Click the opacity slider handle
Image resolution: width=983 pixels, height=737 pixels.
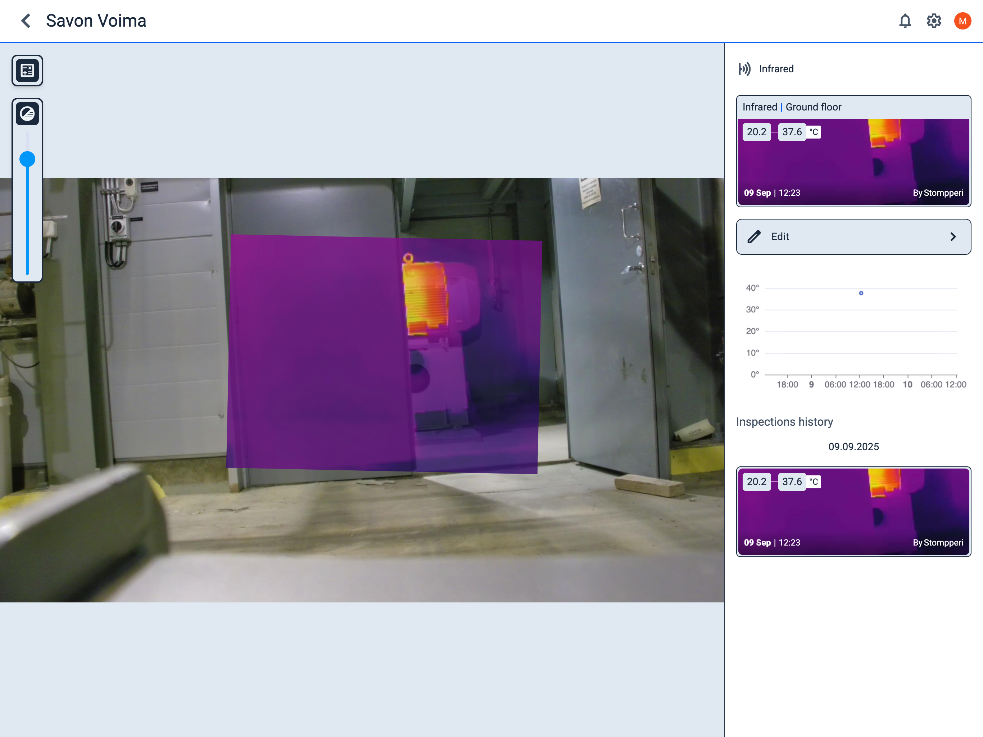tap(28, 159)
